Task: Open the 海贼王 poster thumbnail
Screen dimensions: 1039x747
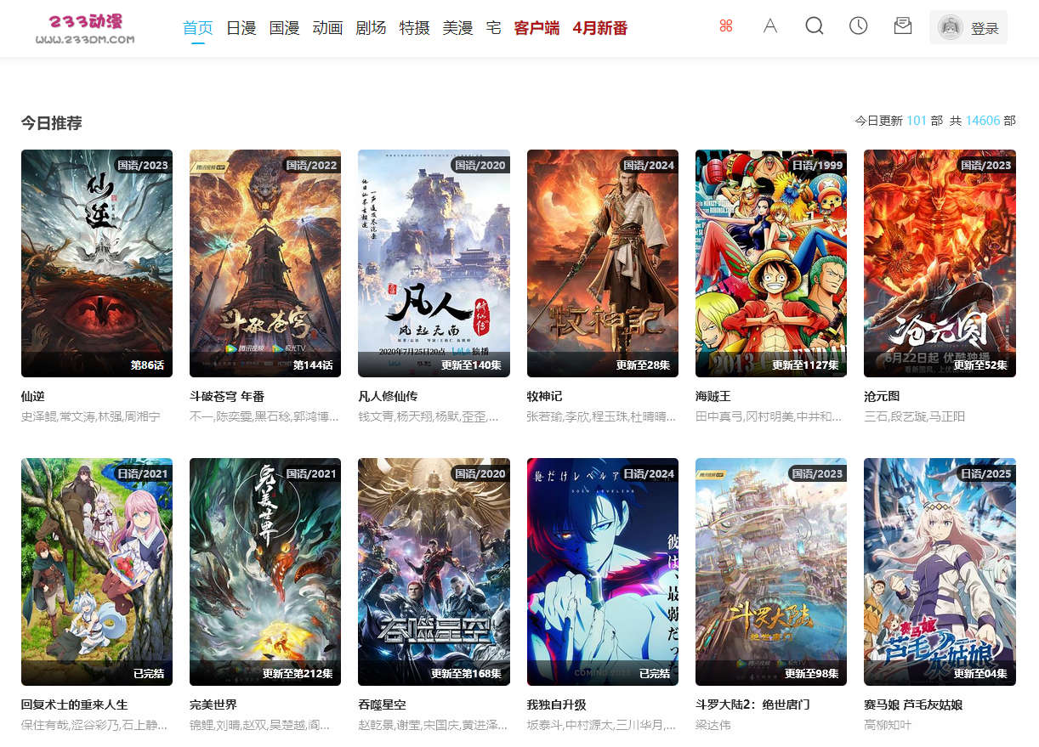Action: tap(771, 263)
